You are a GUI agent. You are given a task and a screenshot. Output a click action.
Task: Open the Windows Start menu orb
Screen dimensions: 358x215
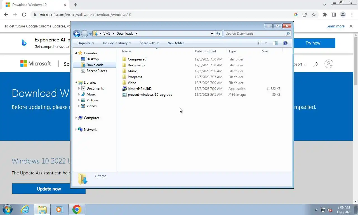[7, 209]
